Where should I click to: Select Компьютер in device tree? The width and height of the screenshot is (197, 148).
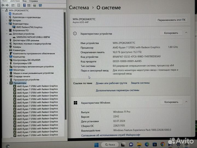point(19,57)
